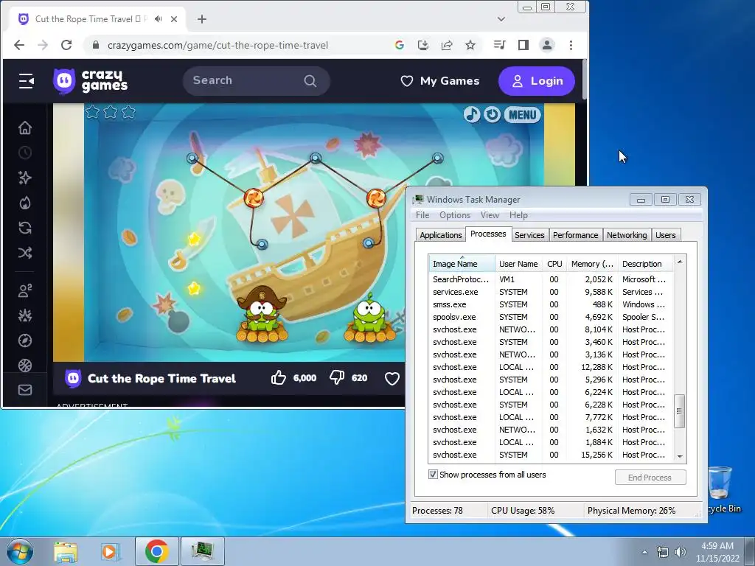
Task: Open Home from the CrazyGames sidebar
Action: point(25,127)
